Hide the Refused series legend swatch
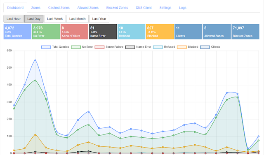The image size is (264, 155). click(158, 47)
